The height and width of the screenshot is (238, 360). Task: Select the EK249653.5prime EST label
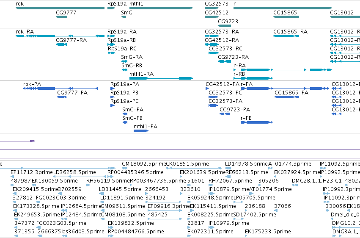[37, 215]
